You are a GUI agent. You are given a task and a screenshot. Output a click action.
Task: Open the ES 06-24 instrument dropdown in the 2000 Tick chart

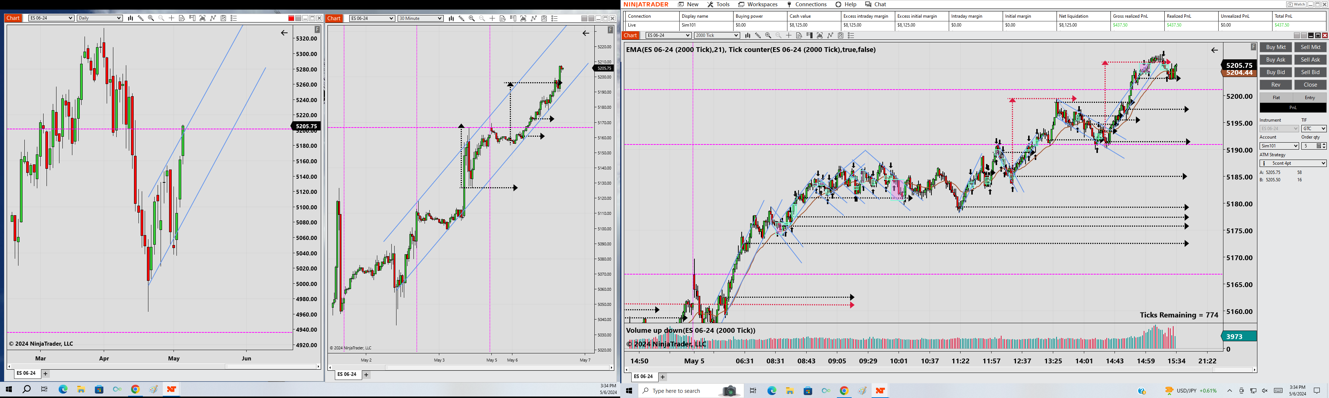(669, 35)
